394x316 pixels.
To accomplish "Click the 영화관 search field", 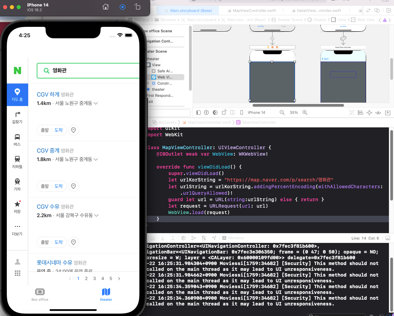I will coord(88,71).
